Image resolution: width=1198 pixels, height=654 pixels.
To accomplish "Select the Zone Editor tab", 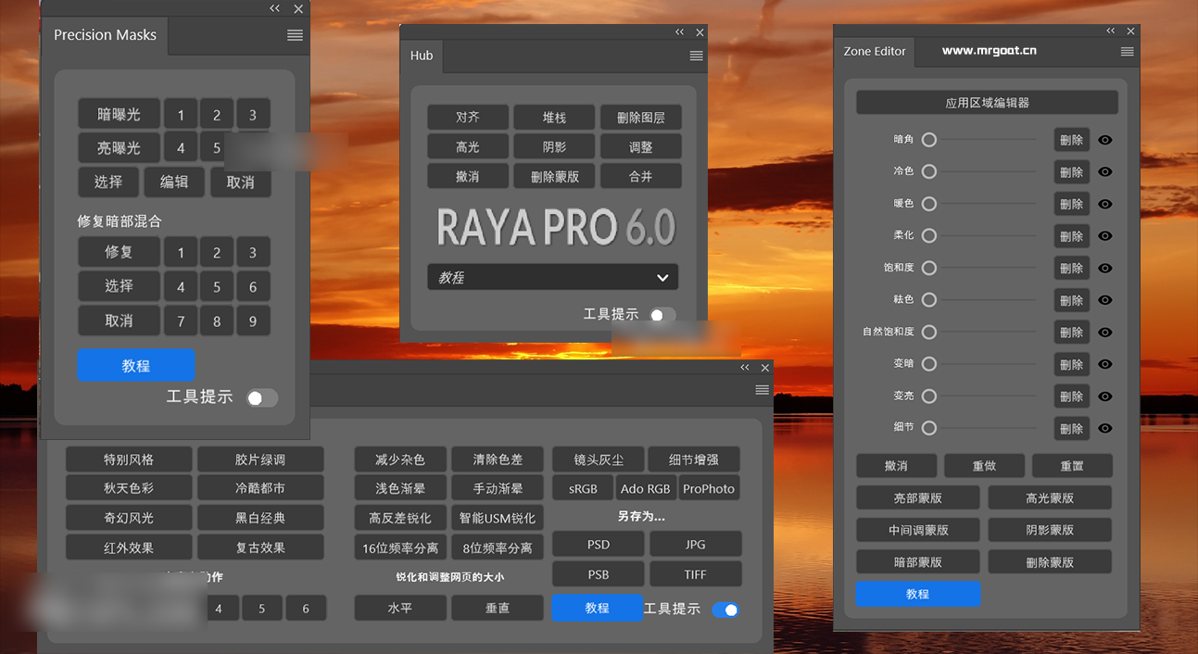I will pyautogui.click(x=875, y=52).
